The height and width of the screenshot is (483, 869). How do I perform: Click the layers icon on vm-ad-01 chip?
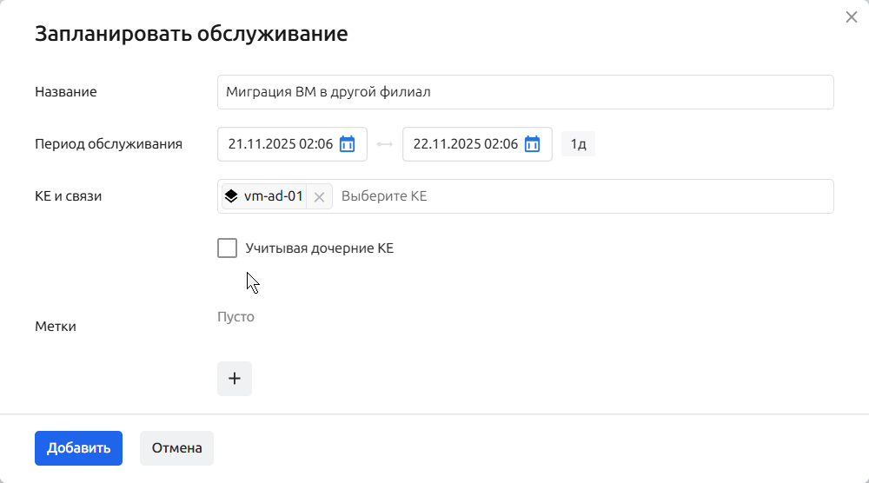pos(231,196)
